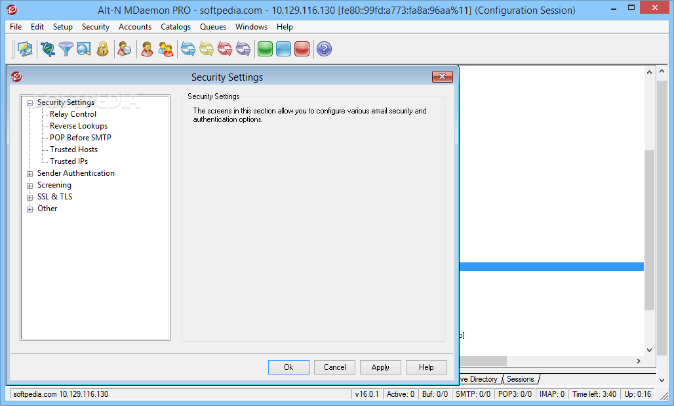Click the blue square toolbar button
674x406 pixels.
pyautogui.click(x=284, y=49)
